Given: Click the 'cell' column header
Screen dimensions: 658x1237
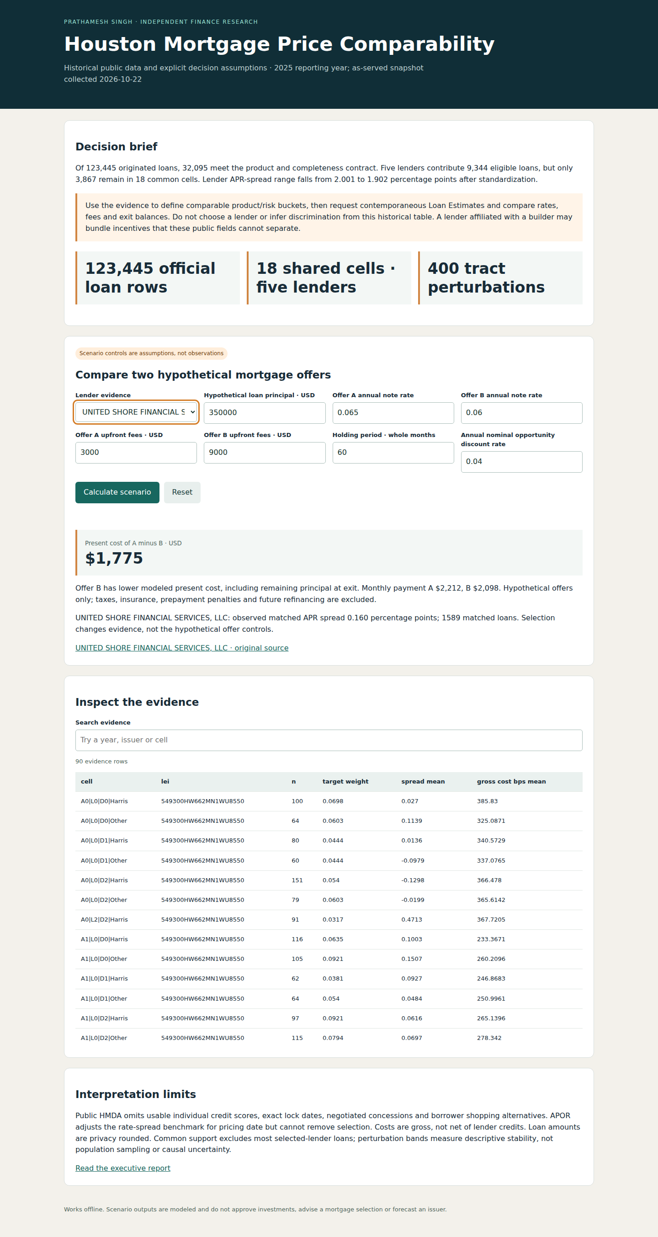Looking at the screenshot, I should click(x=86, y=781).
